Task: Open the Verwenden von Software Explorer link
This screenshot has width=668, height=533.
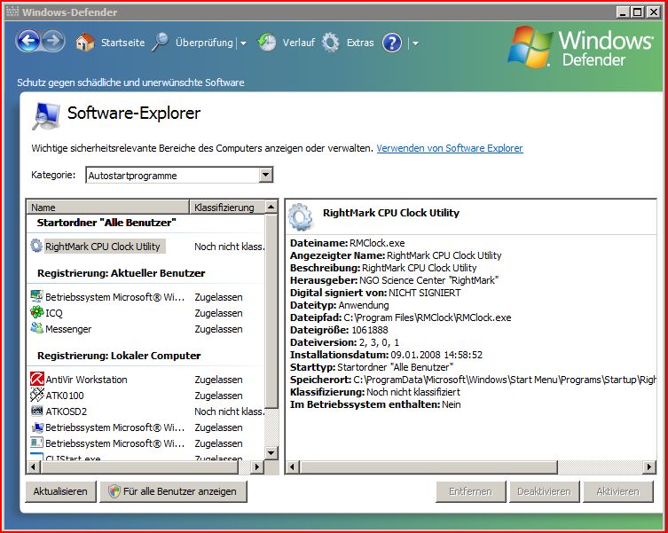Action: (450, 148)
